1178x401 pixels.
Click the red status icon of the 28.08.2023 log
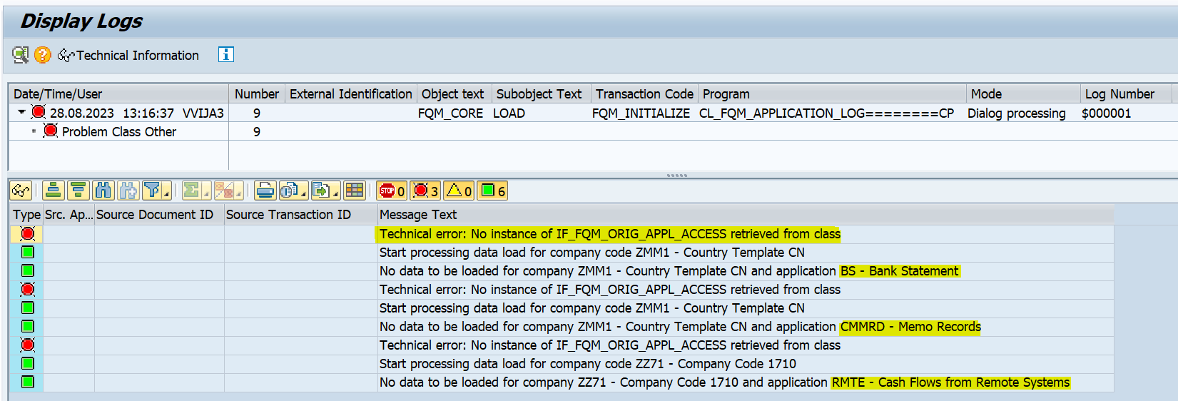[39, 112]
